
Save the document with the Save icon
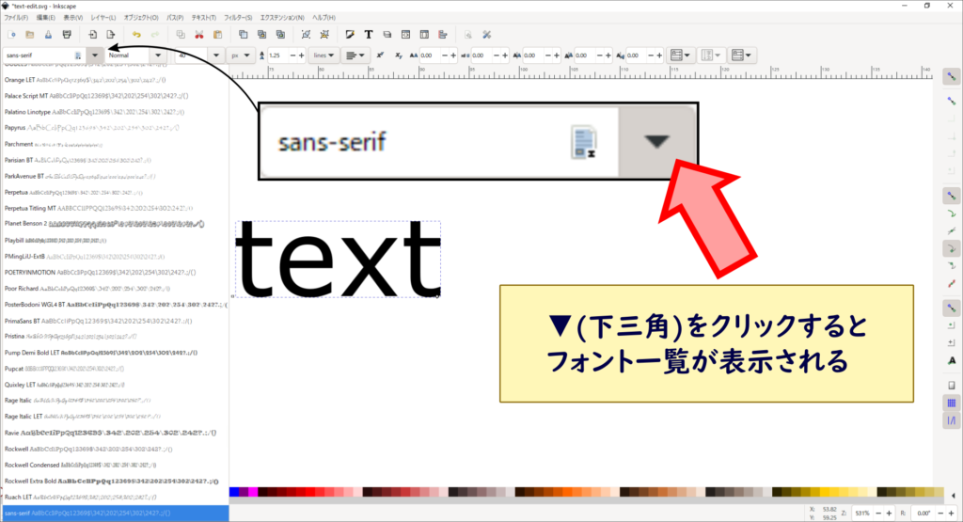[48, 35]
